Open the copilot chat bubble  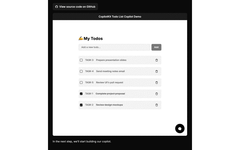[x=180, y=128]
